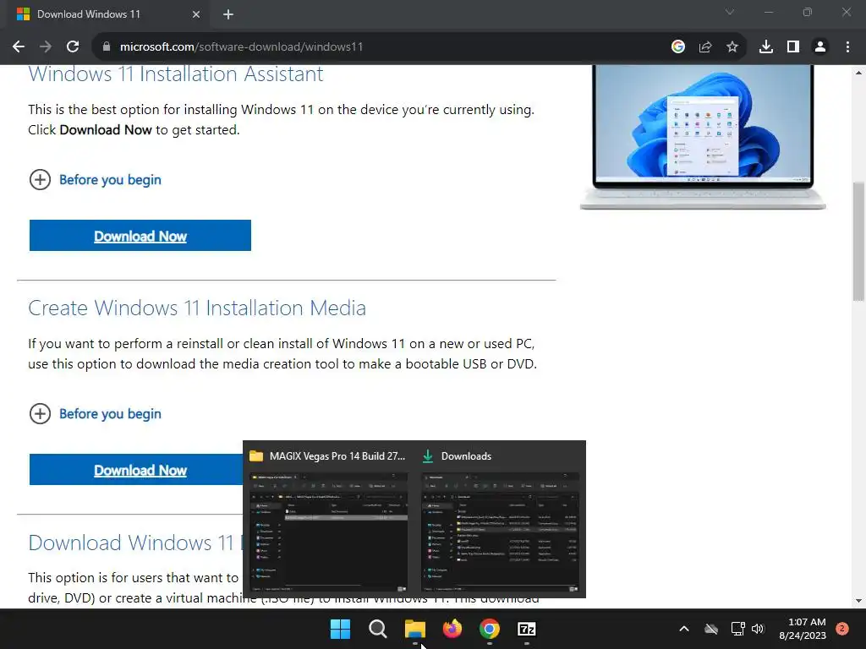The width and height of the screenshot is (866, 649).
Task: Open network settings tray icon
Action: (x=737, y=629)
